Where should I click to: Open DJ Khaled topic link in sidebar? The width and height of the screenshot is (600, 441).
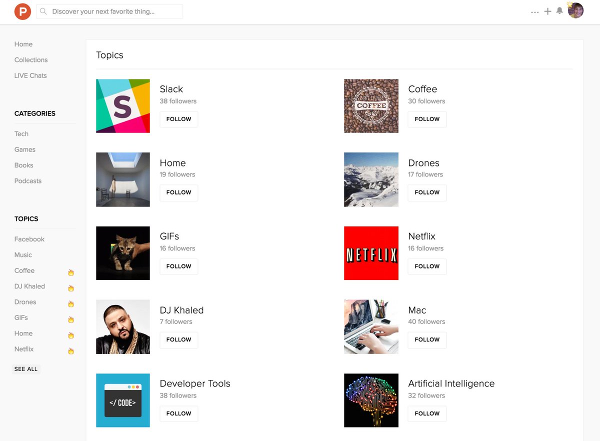(x=29, y=286)
